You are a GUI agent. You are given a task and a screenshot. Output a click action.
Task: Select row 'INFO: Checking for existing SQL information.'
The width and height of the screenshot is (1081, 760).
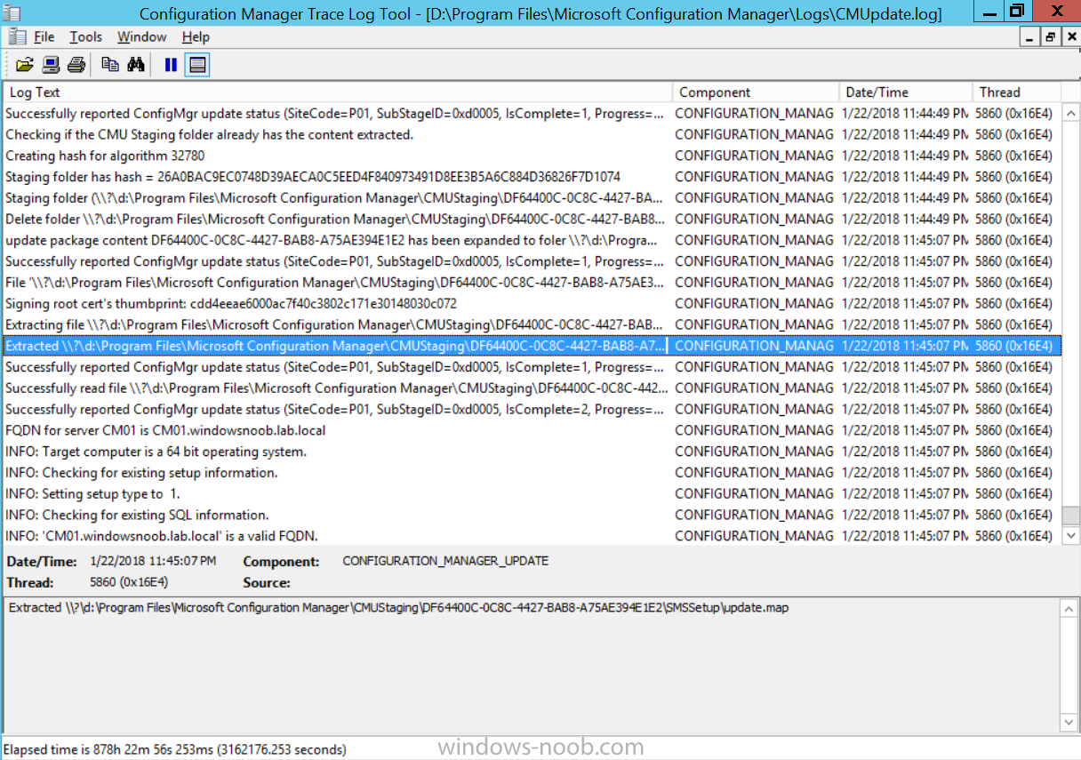coord(532,515)
